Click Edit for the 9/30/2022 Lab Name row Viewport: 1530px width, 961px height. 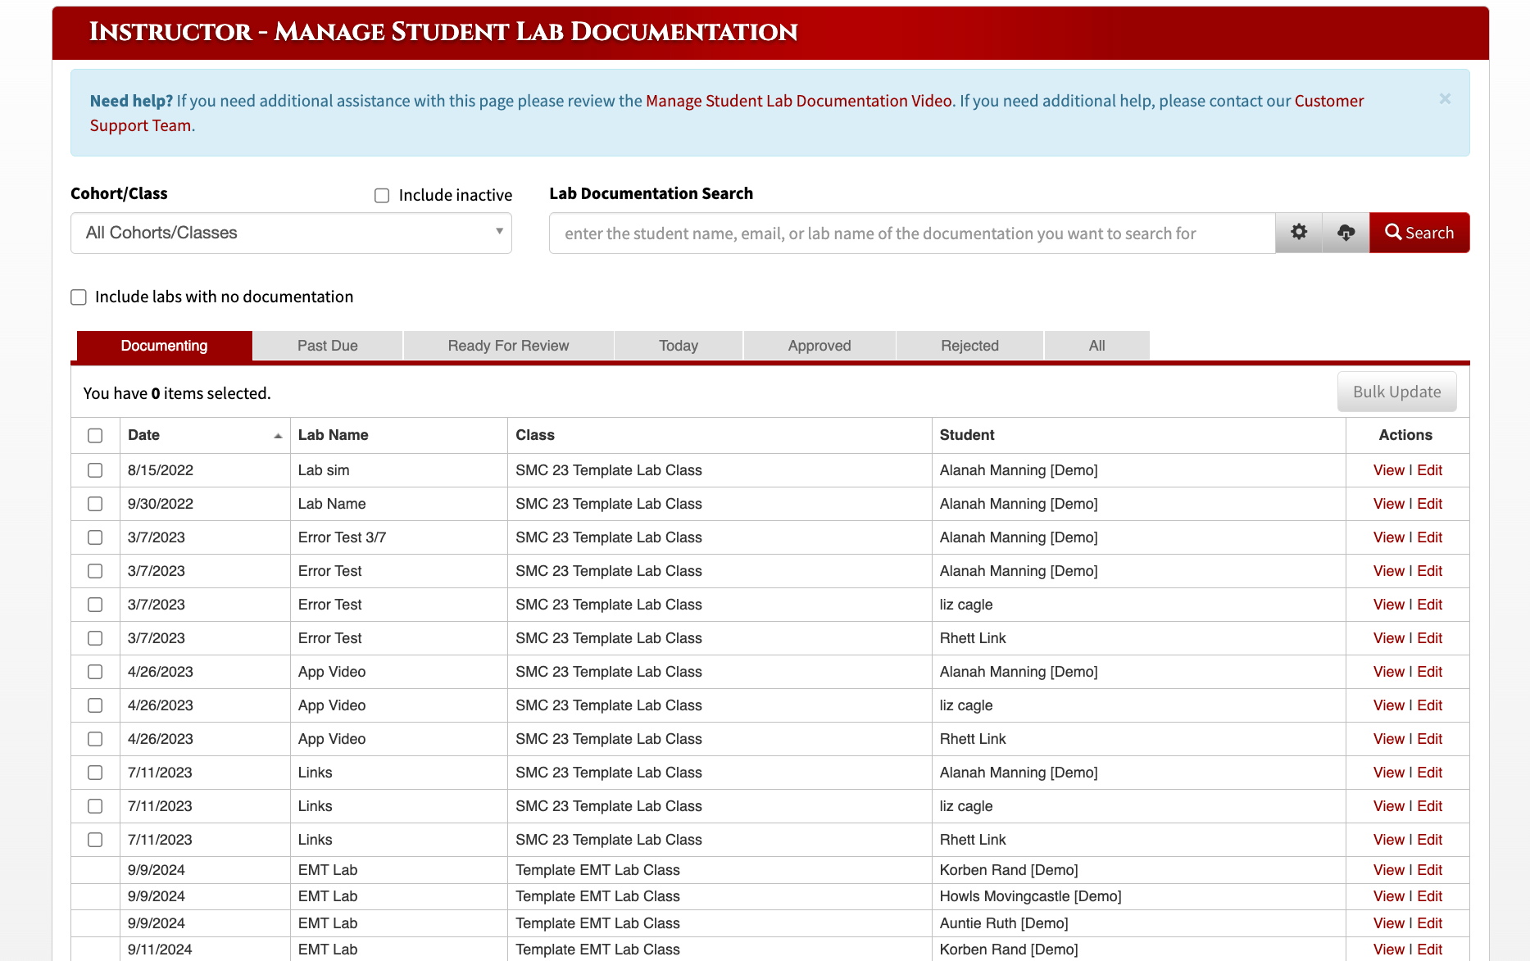tap(1430, 504)
